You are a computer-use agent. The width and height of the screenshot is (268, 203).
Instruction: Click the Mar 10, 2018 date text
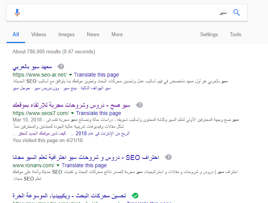coord(27,120)
